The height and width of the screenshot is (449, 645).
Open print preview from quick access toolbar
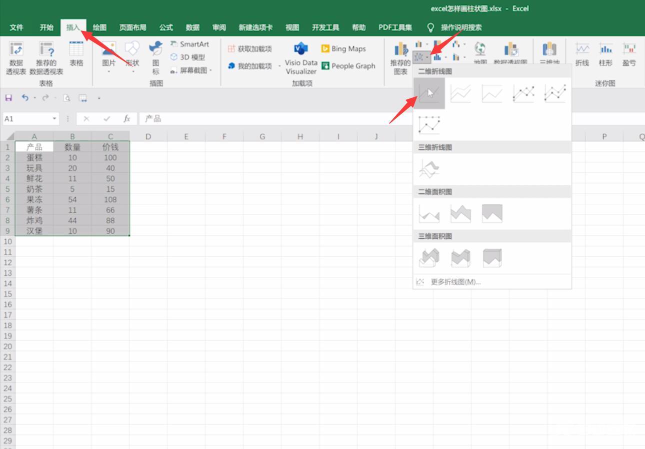[66, 98]
